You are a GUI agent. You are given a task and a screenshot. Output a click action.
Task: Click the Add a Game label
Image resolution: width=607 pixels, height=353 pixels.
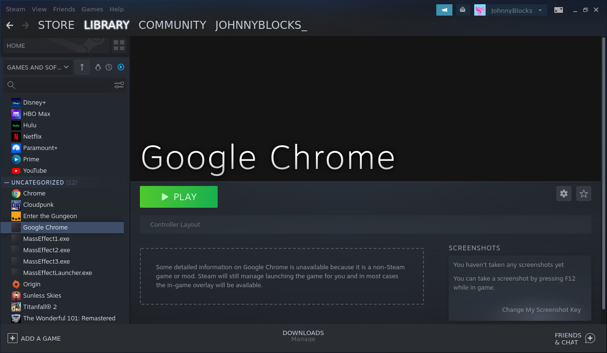coord(41,338)
